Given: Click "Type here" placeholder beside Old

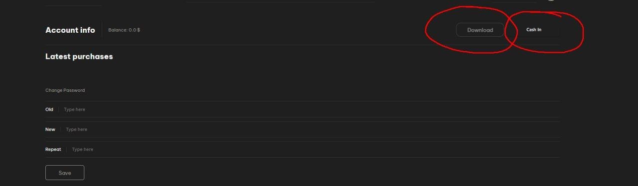Looking at the screenshot, I should tap(75, 109).
